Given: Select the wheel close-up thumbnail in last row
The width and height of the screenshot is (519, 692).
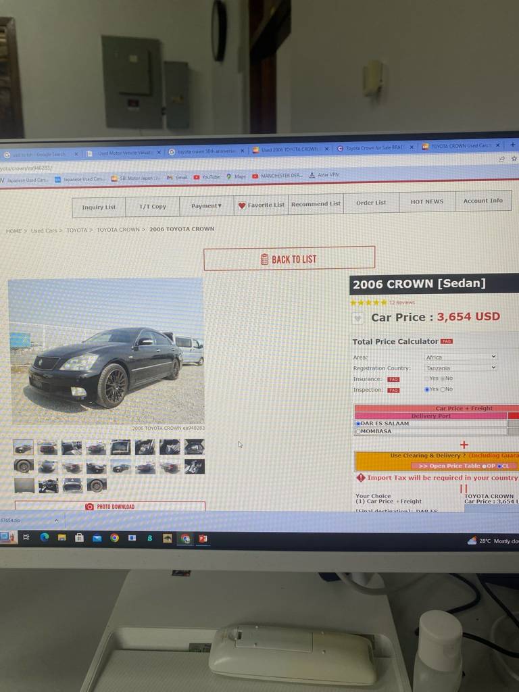Looking at the screenshot, I should (96, 485).
